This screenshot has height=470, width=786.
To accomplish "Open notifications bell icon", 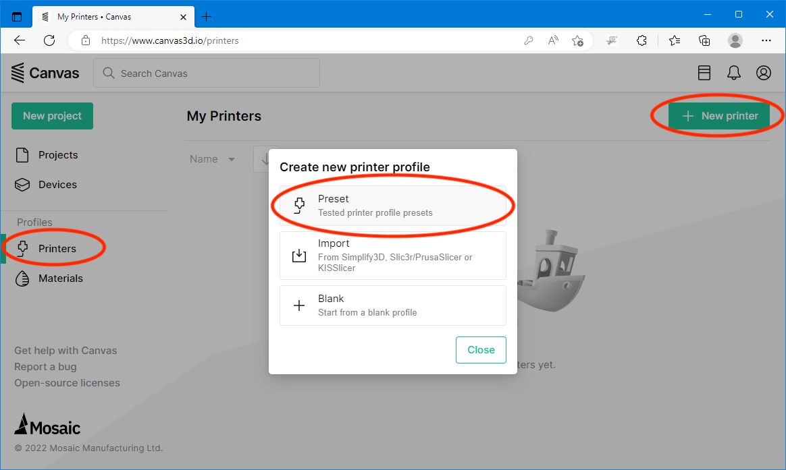I will (733, 73).
